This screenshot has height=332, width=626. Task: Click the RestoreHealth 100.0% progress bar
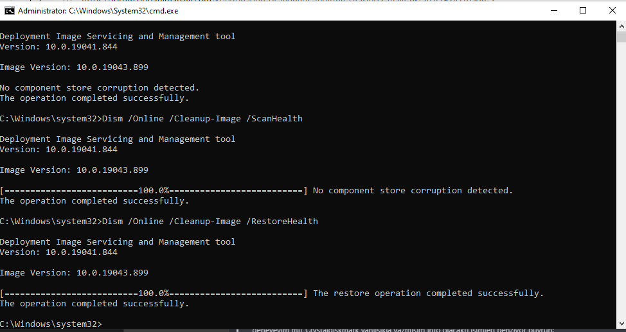(154, 293)
